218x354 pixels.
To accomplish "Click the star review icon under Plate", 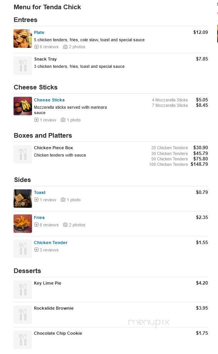I will pyautogui.click(x=36, y=47).
